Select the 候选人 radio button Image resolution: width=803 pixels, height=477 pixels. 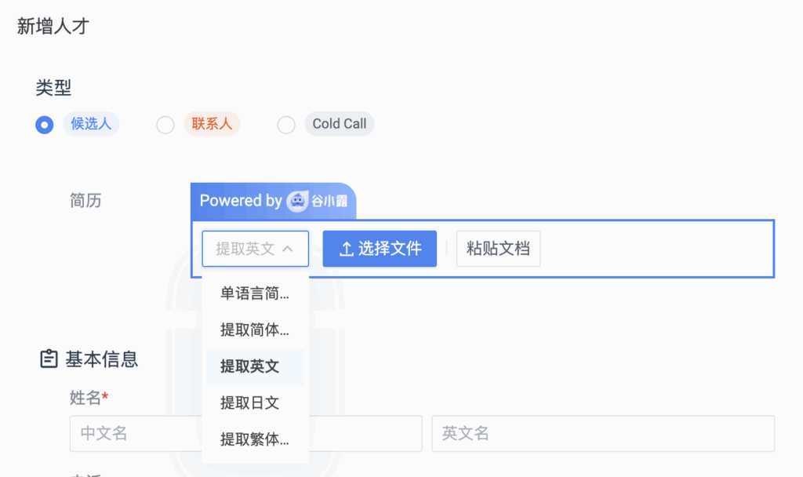(45, 125)
